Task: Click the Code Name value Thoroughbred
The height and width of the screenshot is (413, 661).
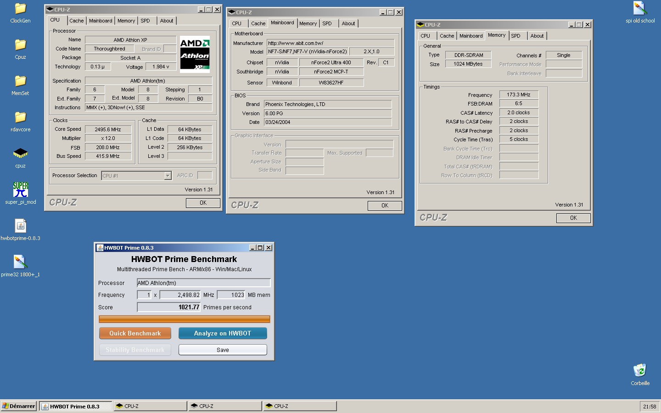Action: click(109, 49)
